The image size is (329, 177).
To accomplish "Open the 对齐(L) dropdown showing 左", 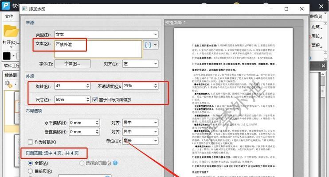I will tap(140, 64).
